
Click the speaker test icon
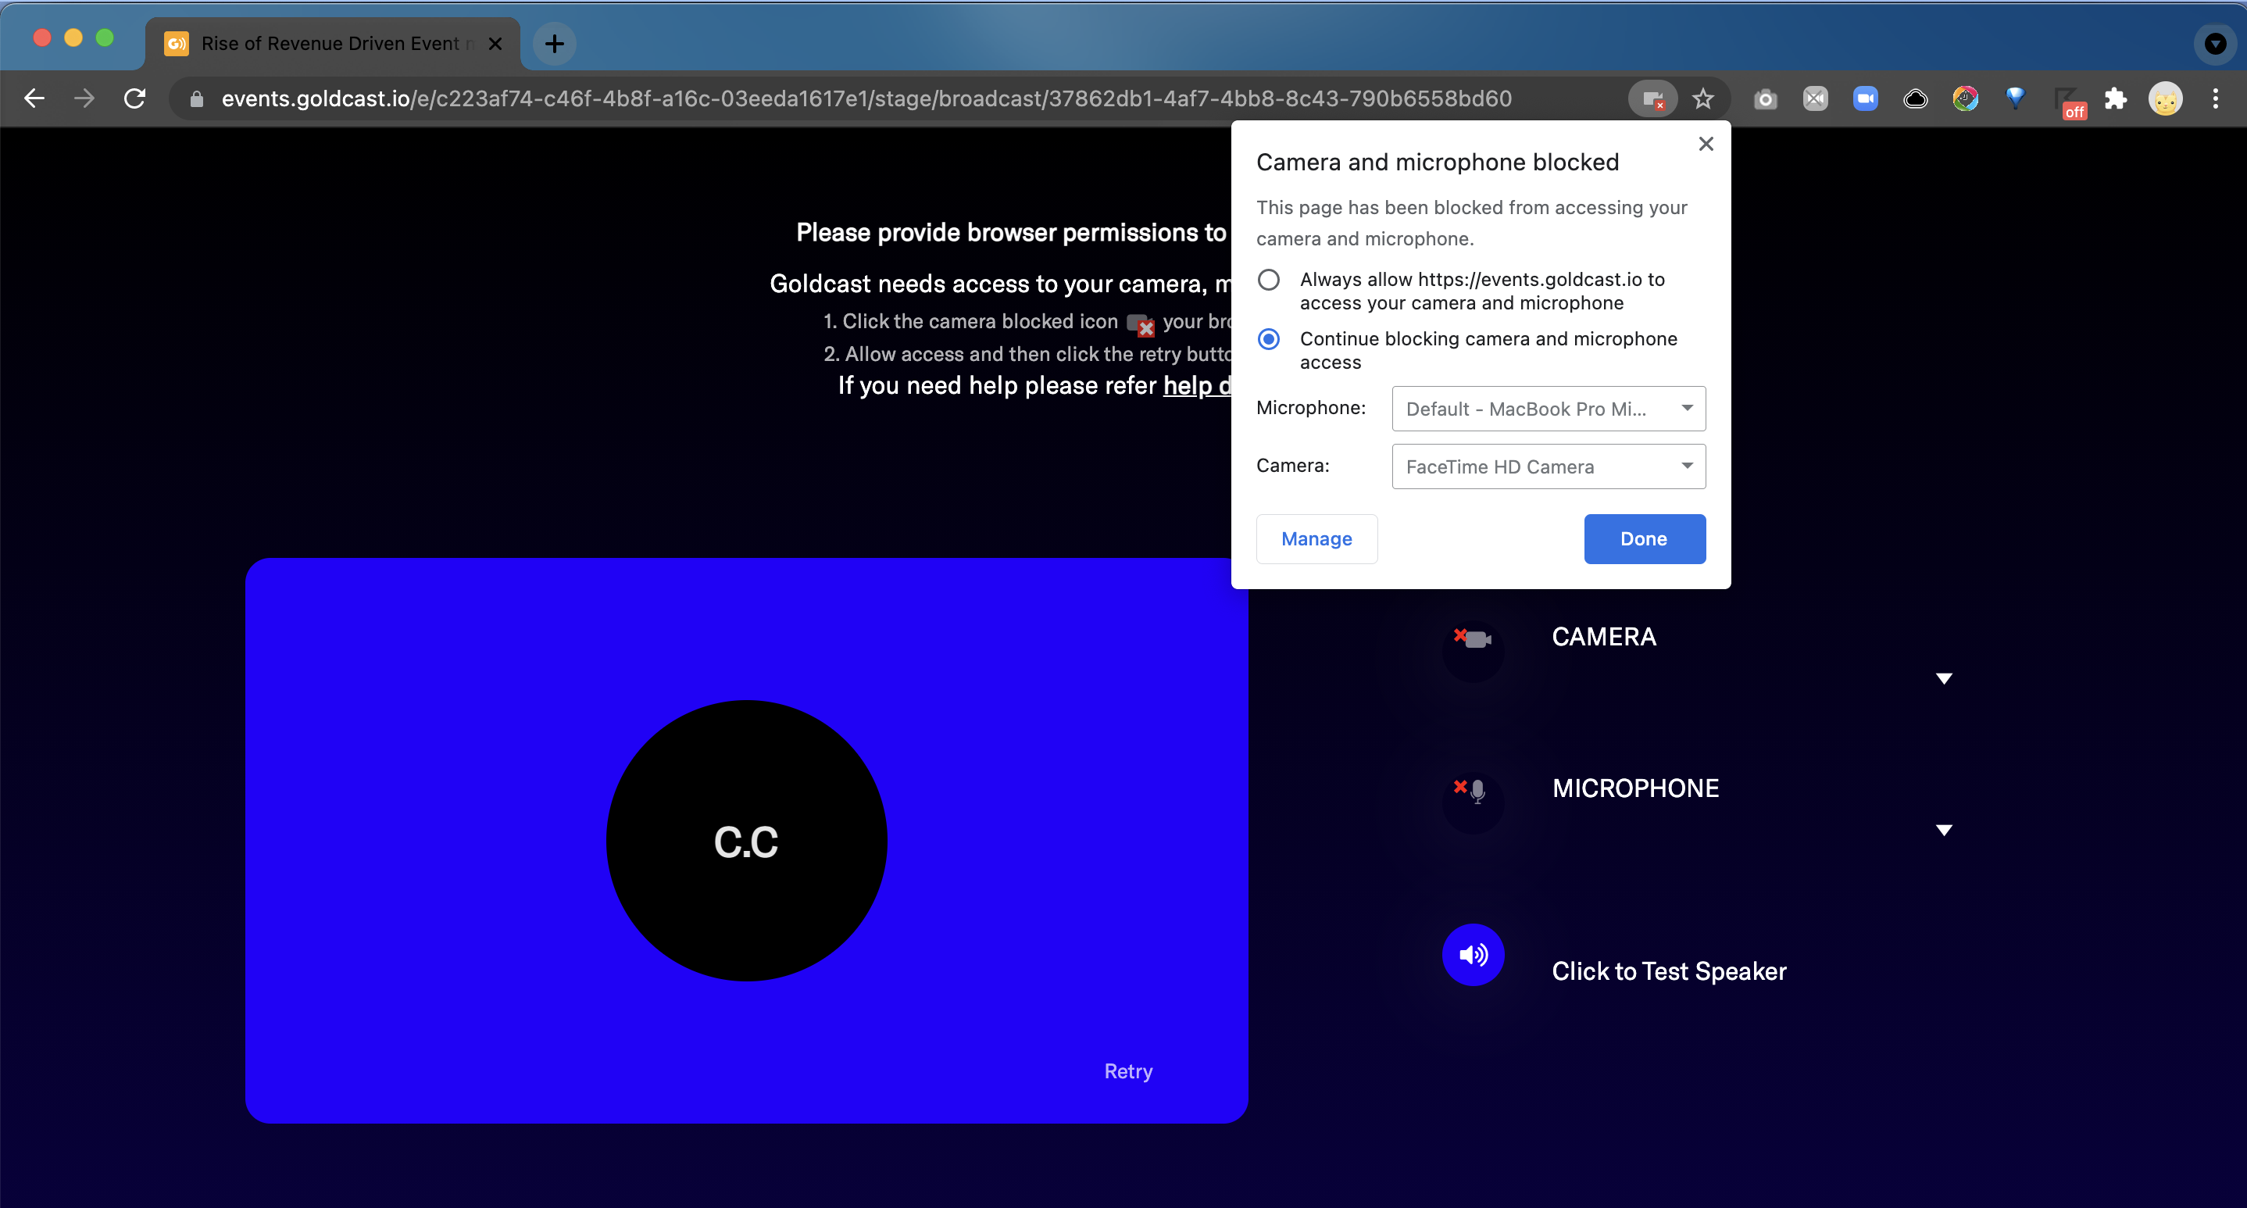coord(1473,955)
